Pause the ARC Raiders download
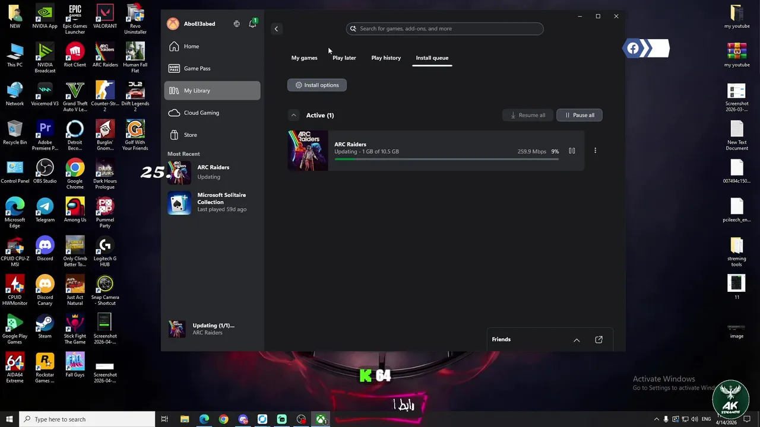Screen dimensions: 760x427 (x=572, y=151)
